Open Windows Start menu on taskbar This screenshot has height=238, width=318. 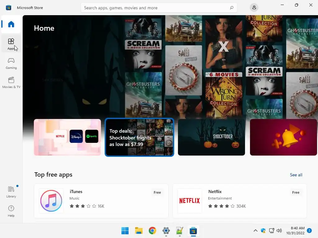[x=125, y=231]
